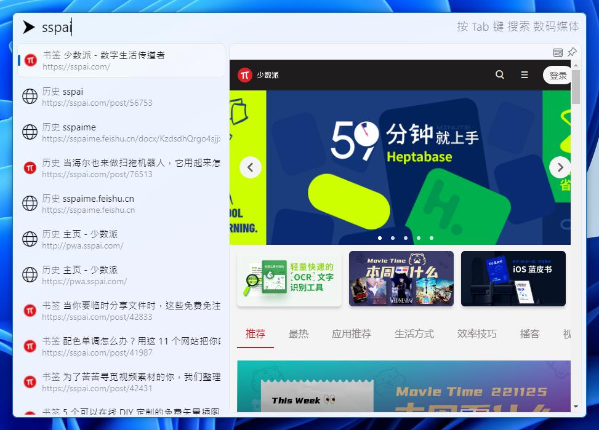
Task: Select the bookmark "配色单调怎么办？用这 11 个网站"
Action: point(121,346)
